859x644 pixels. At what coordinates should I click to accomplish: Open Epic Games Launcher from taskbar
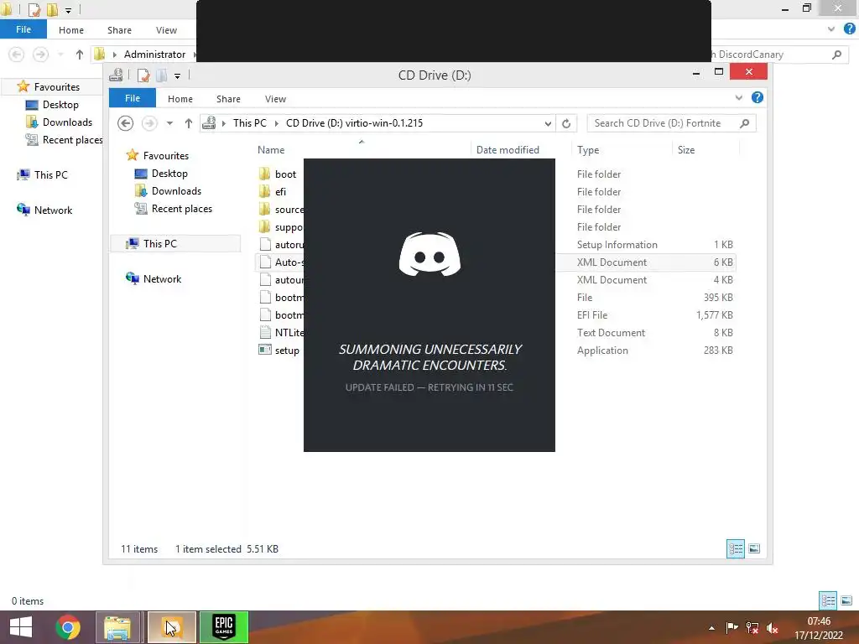[x=224, y=627]
